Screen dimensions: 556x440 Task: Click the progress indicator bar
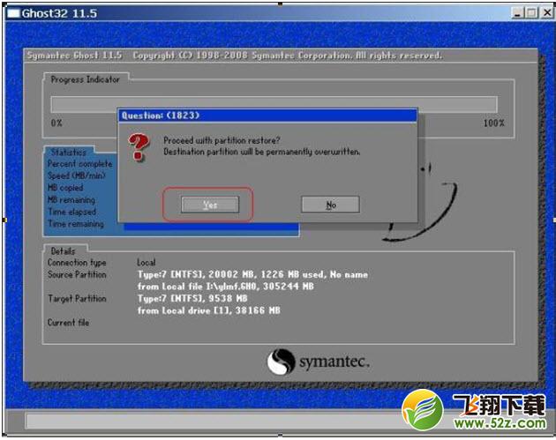click(274, 104)
